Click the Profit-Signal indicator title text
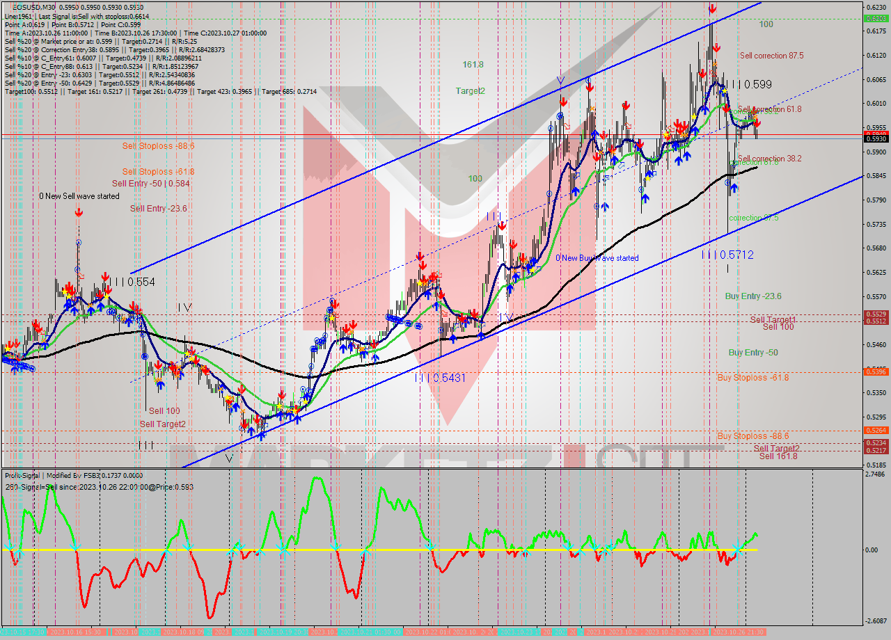 [42, 474]
